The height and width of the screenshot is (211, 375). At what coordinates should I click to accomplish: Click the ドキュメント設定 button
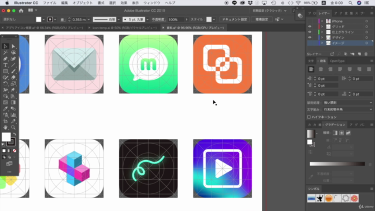234,19
